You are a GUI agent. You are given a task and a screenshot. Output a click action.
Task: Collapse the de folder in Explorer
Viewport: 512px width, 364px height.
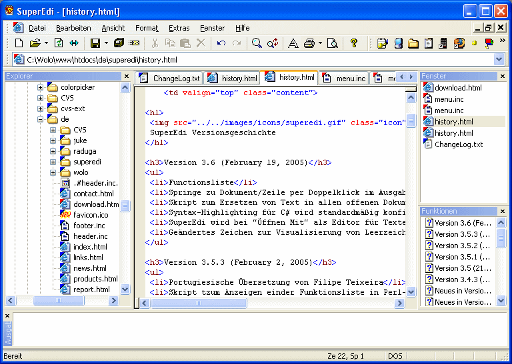coord(40,119)
